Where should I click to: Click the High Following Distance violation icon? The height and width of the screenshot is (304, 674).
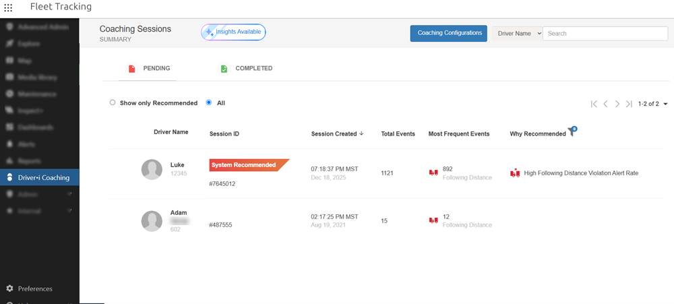[515, 173]
